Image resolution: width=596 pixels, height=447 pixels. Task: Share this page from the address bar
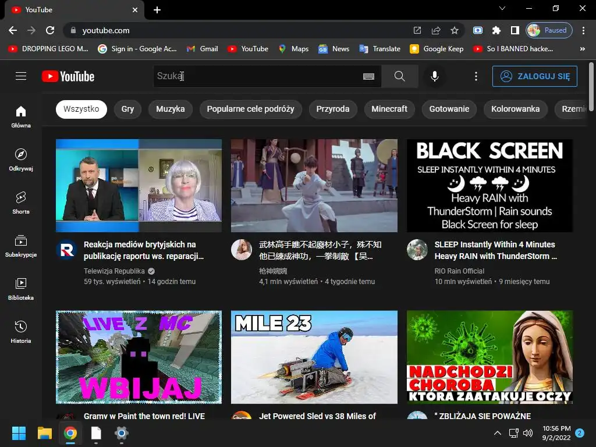click(435, 30)
